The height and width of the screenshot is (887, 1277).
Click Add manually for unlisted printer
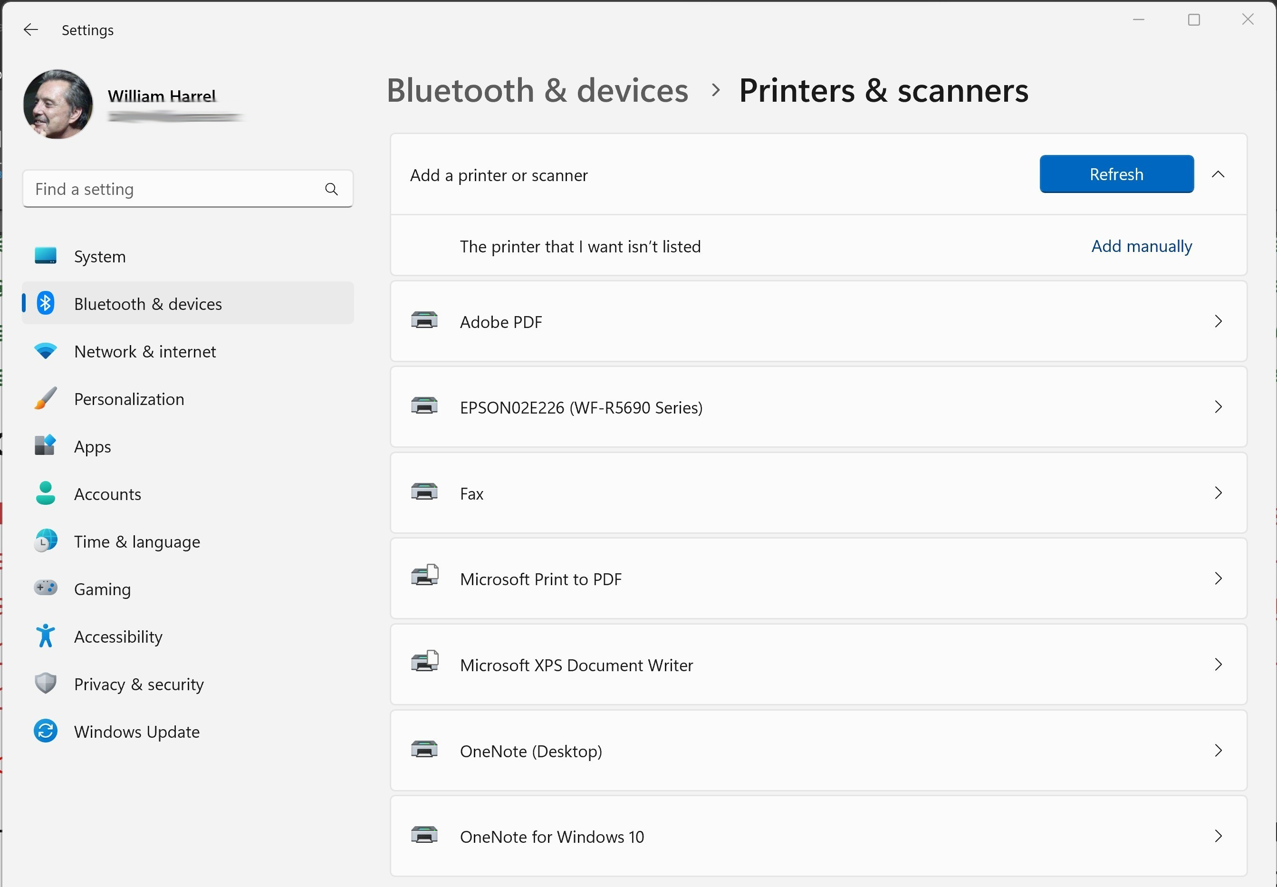click(x=1141, y=247)
